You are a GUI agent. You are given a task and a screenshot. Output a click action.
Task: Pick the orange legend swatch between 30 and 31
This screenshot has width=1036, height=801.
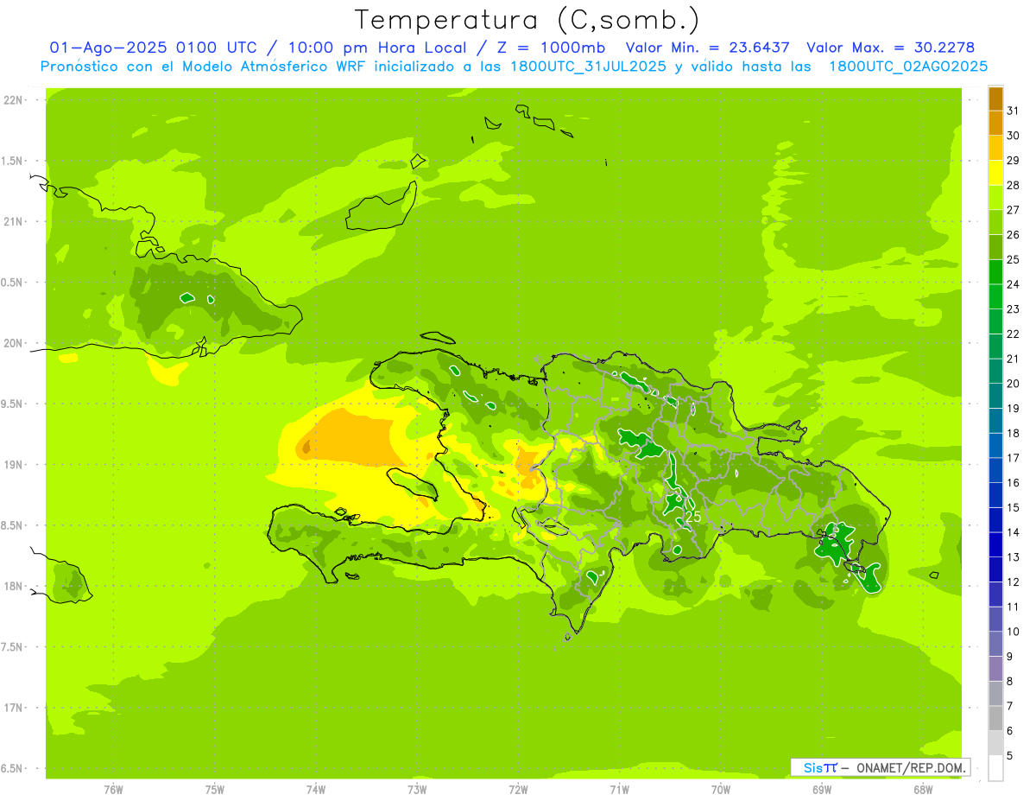(995, 123)
